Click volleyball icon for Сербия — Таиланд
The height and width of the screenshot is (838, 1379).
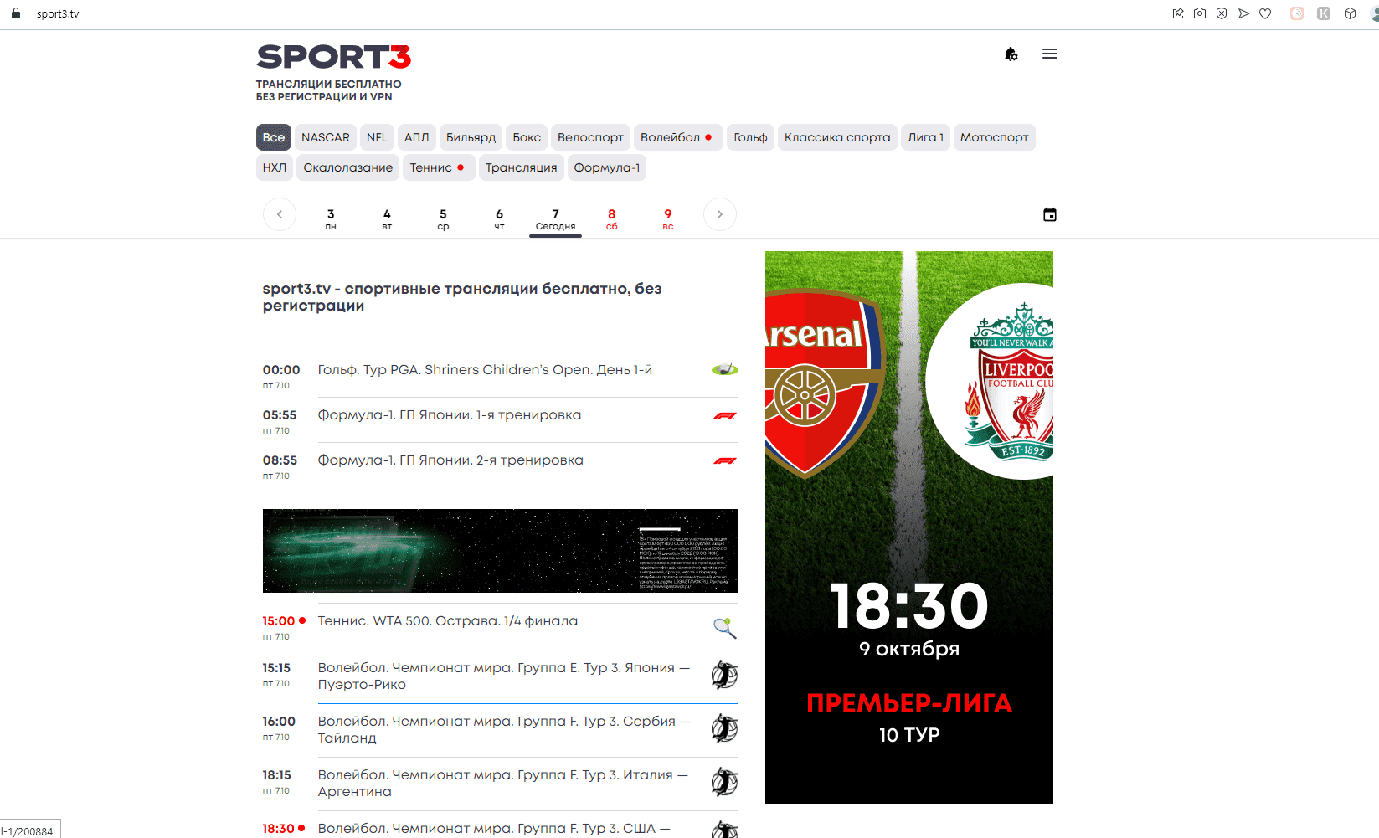tap(725, 728)
